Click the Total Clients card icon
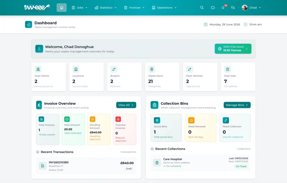This screenshot has height=183, width=287. [x=38, y=69]
